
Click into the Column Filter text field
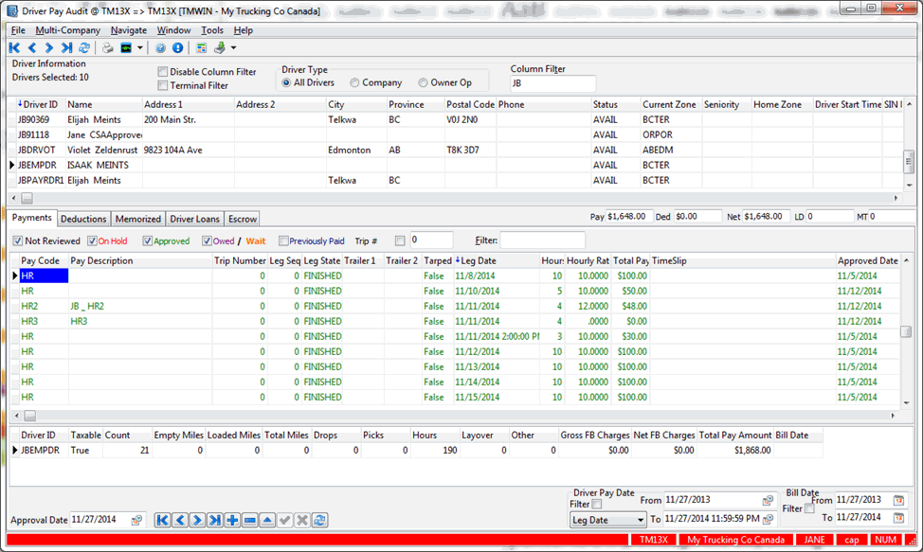click(x=552, y=83)
